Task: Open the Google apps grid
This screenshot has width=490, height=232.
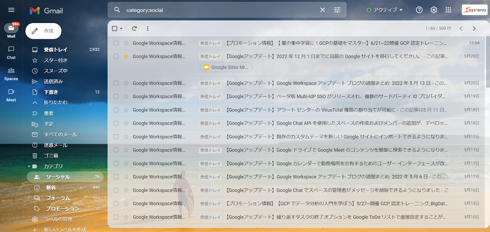Action: click(x=448, y=10)
